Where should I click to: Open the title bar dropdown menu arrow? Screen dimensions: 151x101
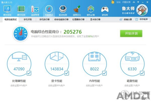(x=138, y=2)
